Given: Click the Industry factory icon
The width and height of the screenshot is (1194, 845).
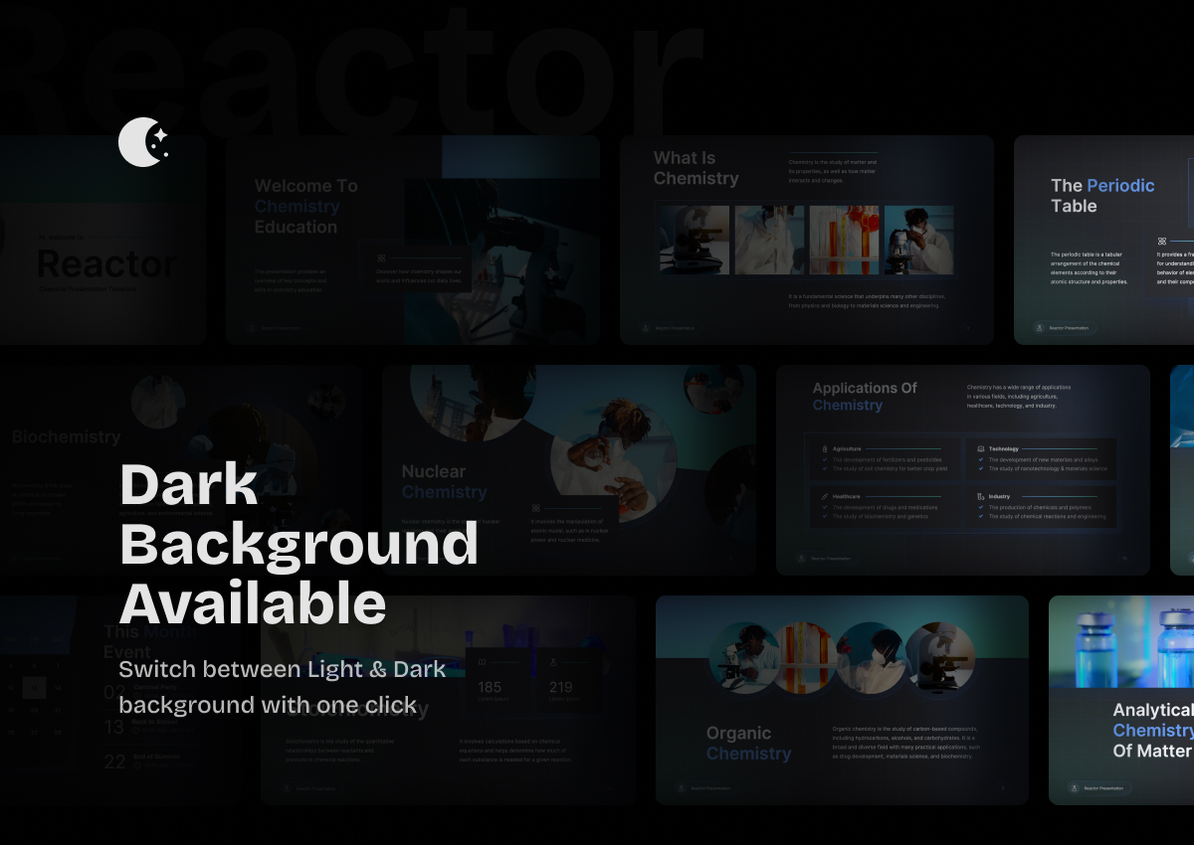Looking at the screenshot, I should [x=979, y=496].
